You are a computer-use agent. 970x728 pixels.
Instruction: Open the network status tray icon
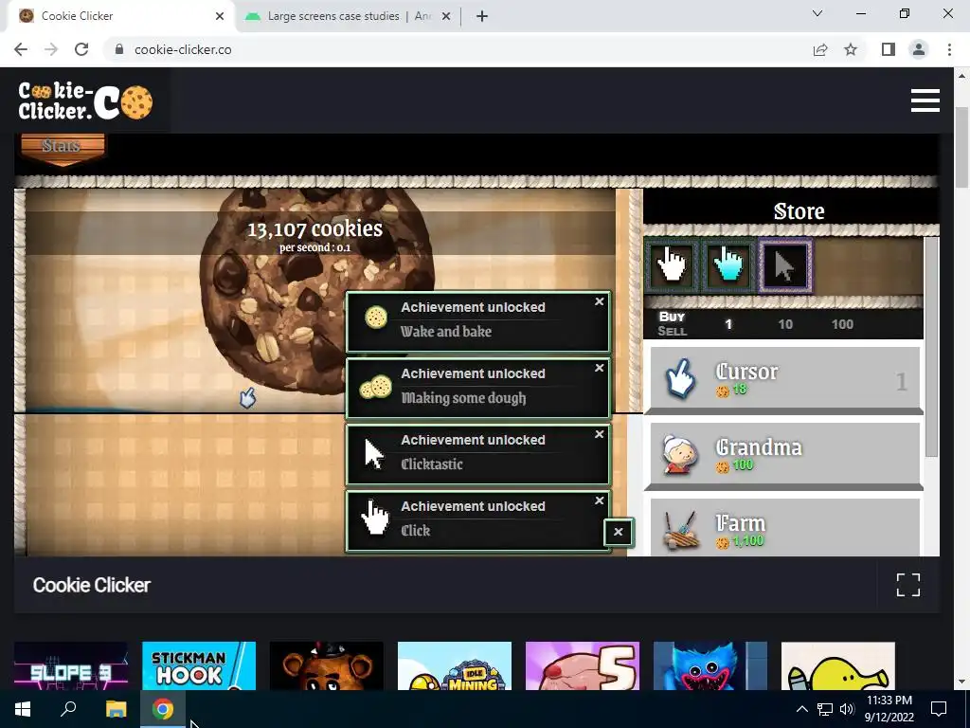pos(825,709)
